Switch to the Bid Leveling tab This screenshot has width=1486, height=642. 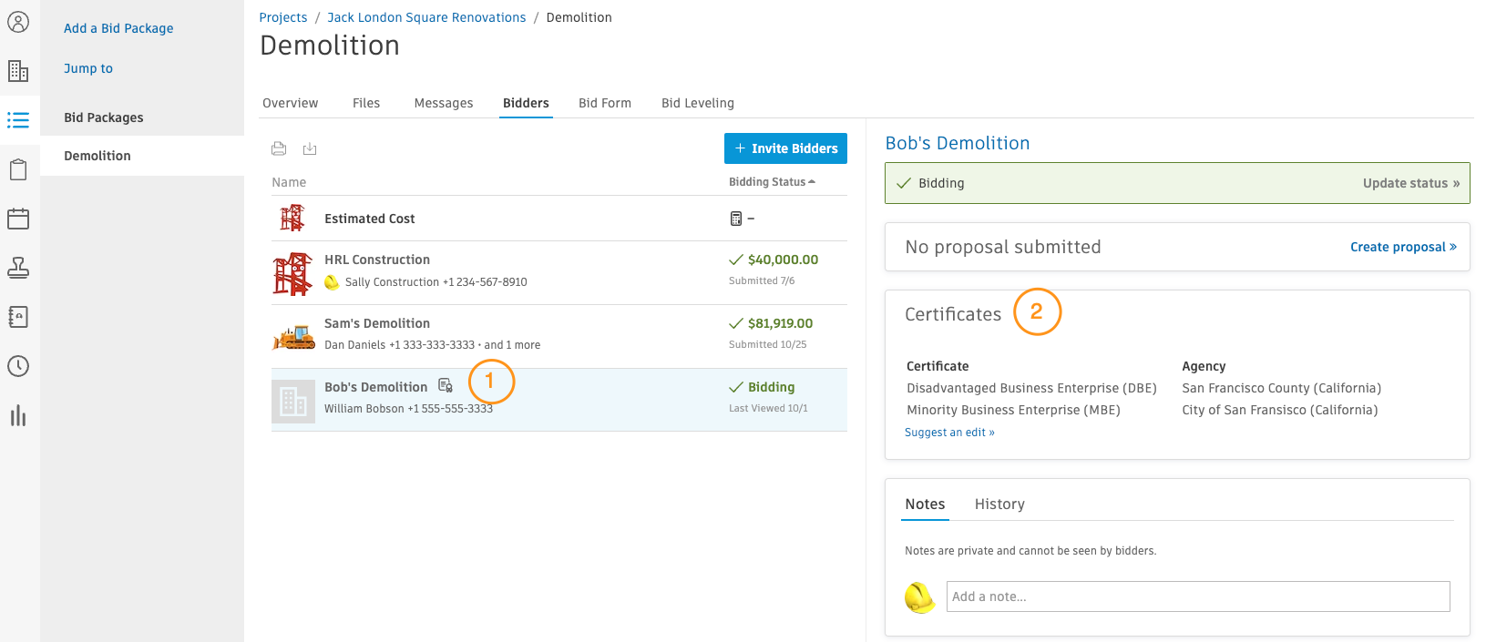click(697, 103)
